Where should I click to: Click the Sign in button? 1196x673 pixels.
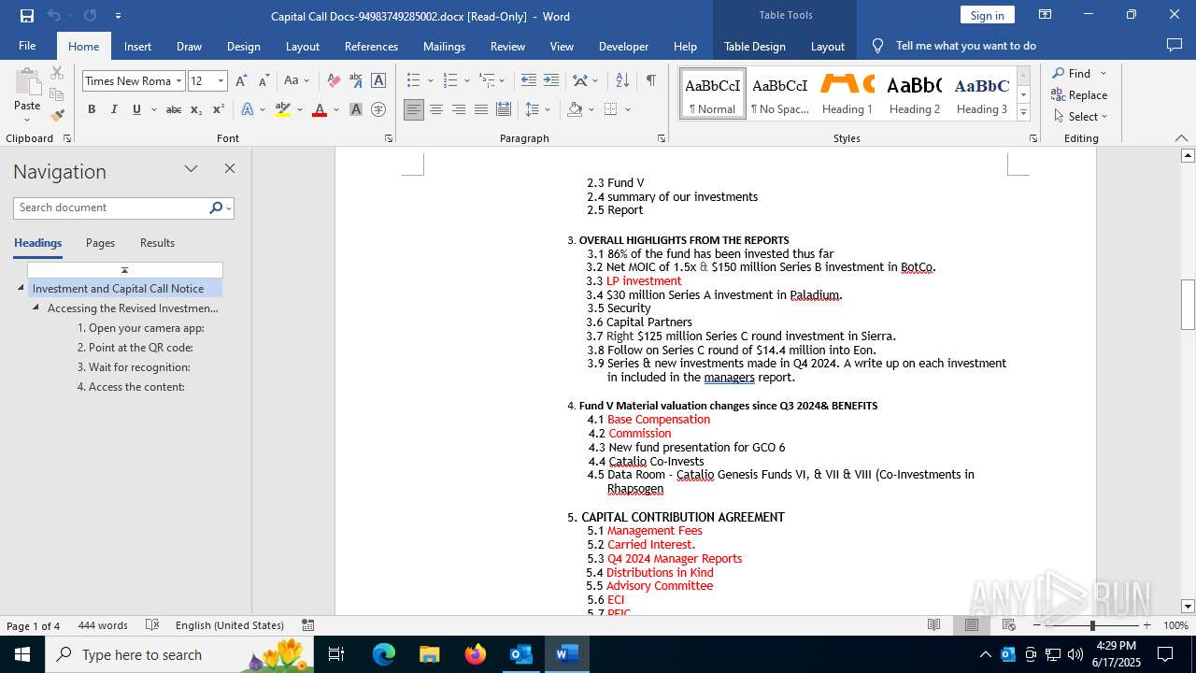tap(987, 15)
